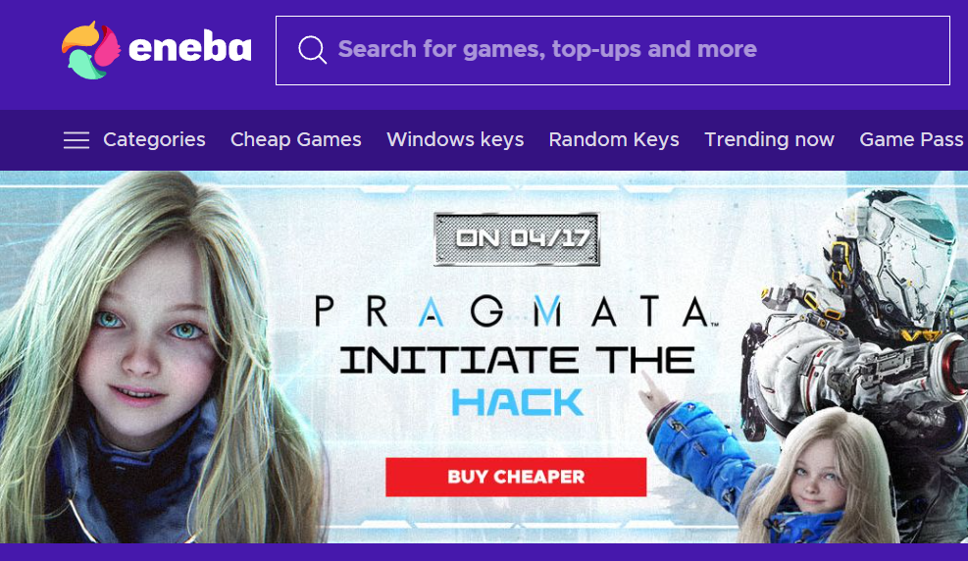The width and height of the screenshot is (968, 561).
Task: Click the INITIATE THE headline text
Action: 517,360
